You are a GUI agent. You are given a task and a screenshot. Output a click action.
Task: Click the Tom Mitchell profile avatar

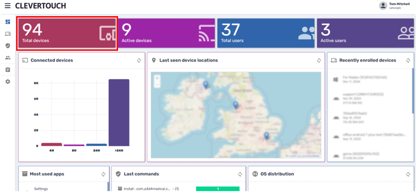383,6
